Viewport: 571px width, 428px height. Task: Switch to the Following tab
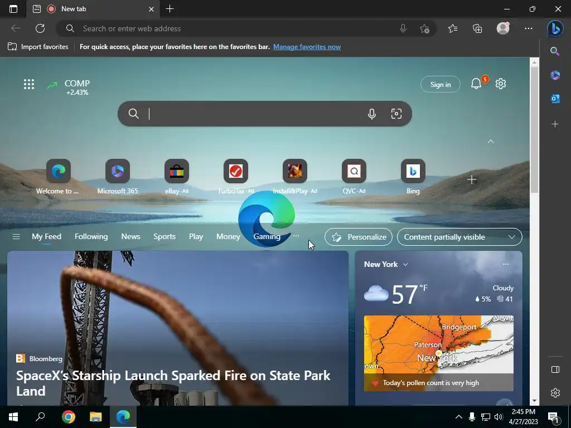[x=91, y=236]
